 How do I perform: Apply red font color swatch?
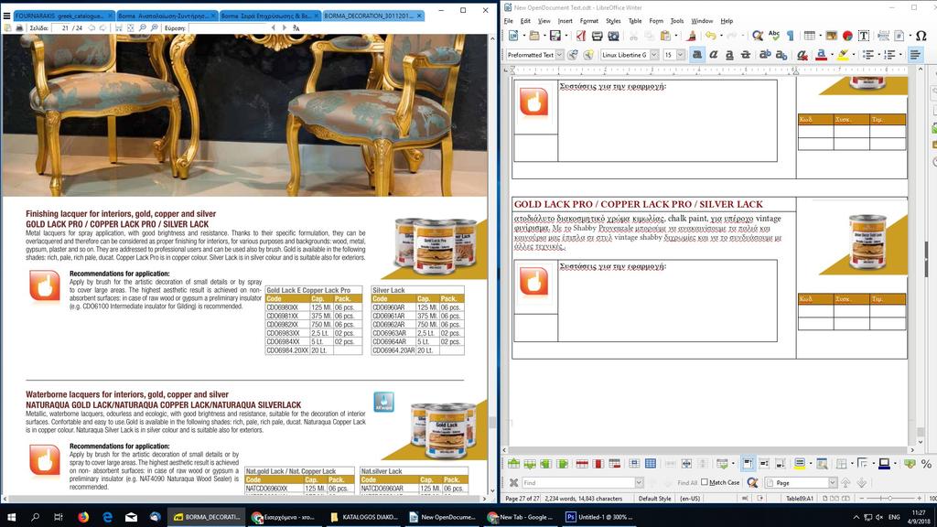pyautogui.click(x=821, y=55)
